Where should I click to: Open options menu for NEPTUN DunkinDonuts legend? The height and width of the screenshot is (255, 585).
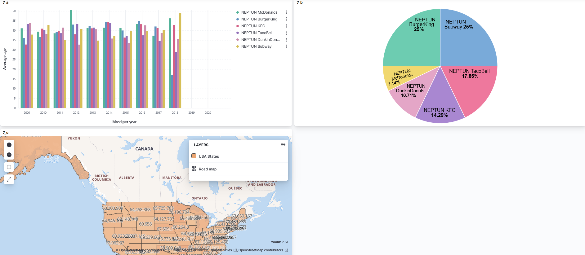click(x=286, y=40)
